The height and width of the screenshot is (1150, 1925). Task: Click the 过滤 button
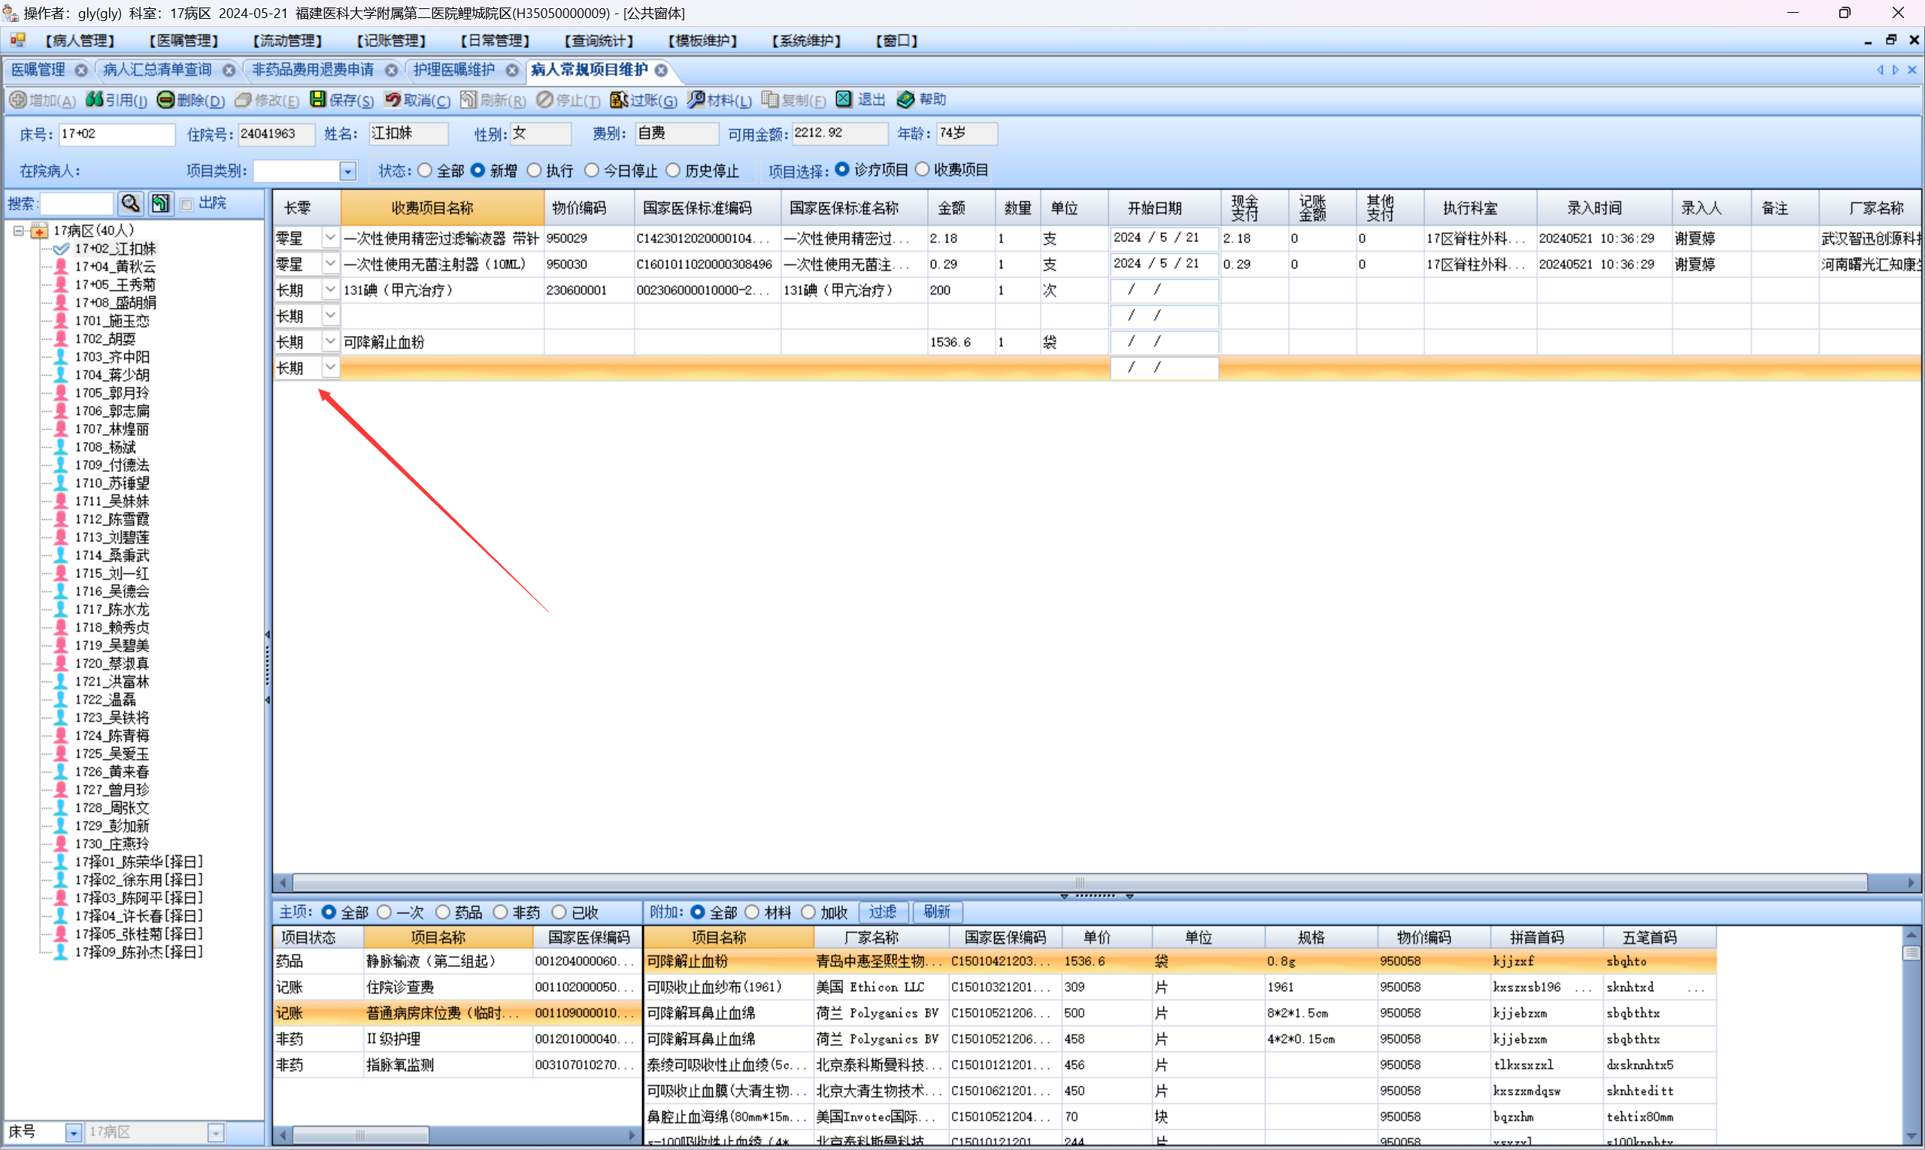[x=882, y=911]
